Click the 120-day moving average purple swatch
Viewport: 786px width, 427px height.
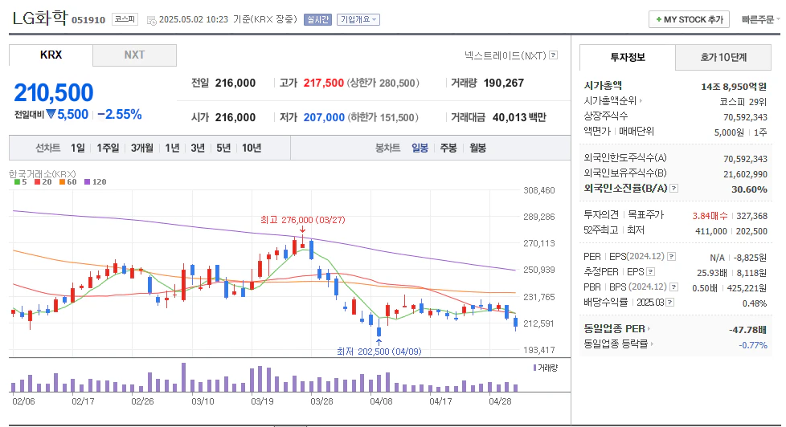[x=88, y=181]
